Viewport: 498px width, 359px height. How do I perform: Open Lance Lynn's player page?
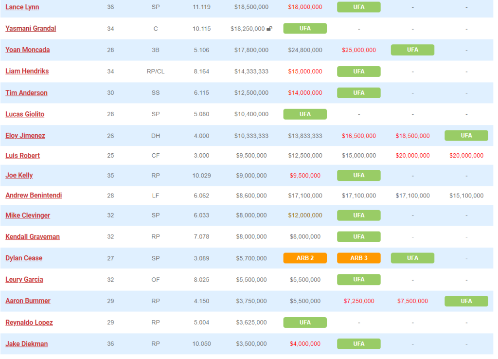(22, 7)
